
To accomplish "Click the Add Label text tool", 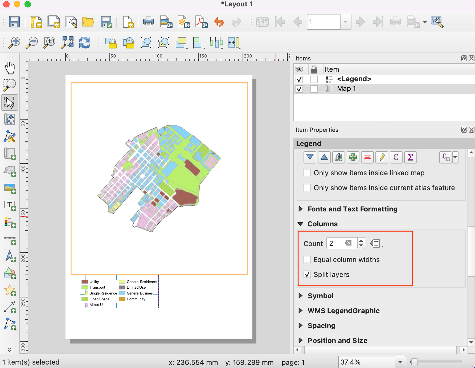I will [x=10, y=205].
